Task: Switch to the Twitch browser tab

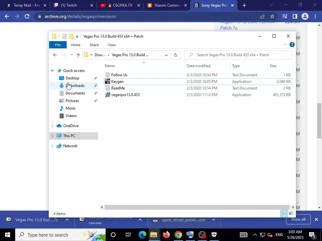Action: pyautogui.click(x=73, y=5)
